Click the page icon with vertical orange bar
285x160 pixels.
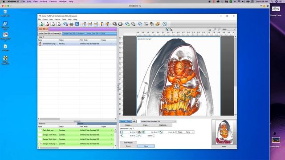(x=102, y=24)
